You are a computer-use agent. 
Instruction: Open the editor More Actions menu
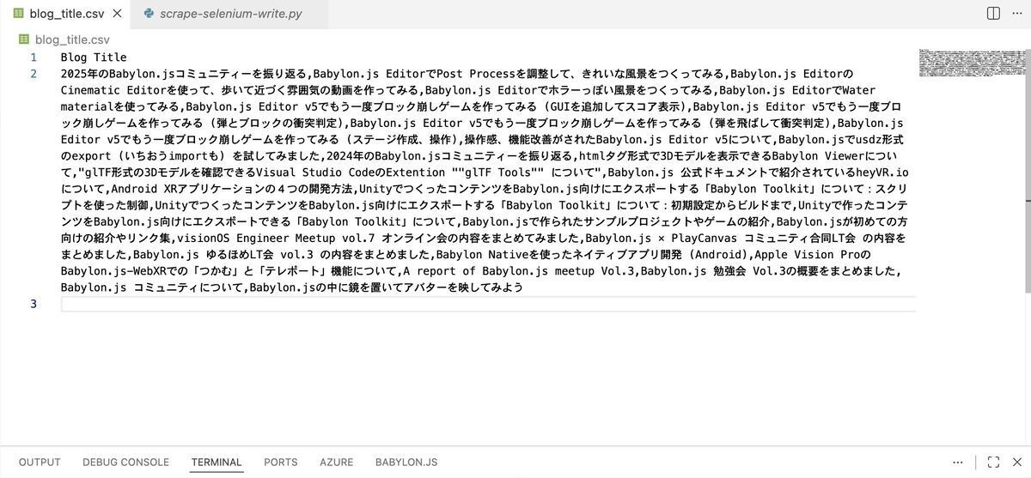[x=1016, y=14]
